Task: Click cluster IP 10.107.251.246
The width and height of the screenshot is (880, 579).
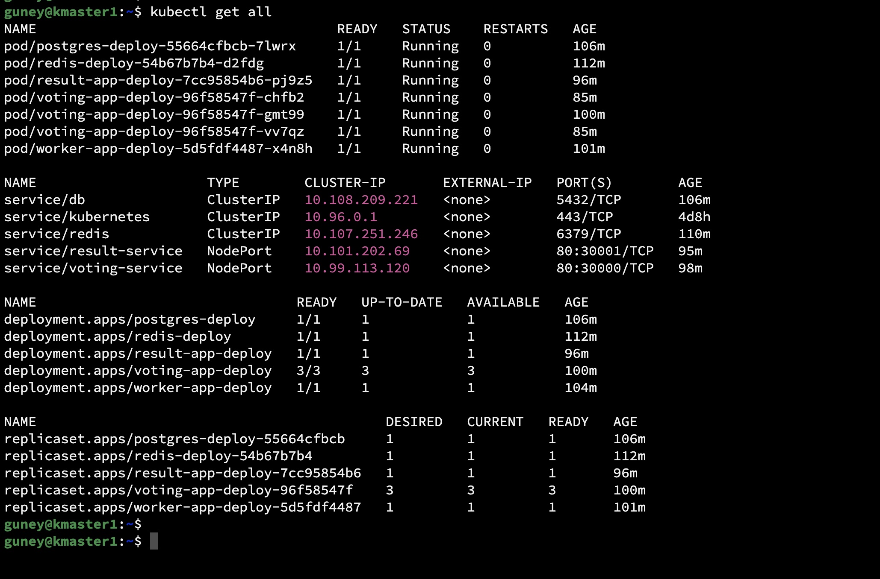Action: point(361,234)
